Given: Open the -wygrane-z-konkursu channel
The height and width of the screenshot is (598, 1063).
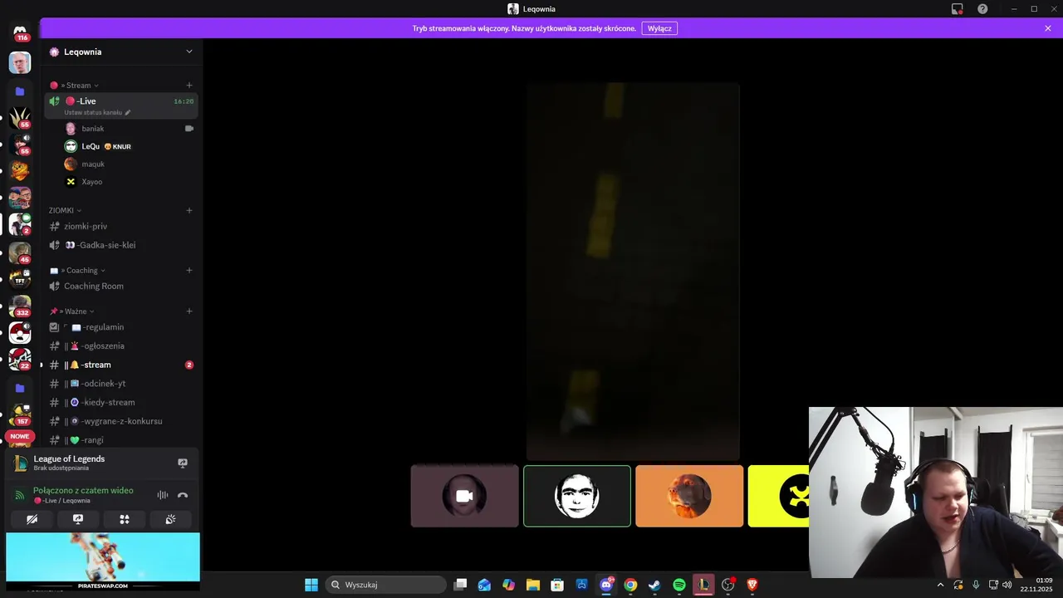Looking at the screenshot, I should click(x=121, y=421).
